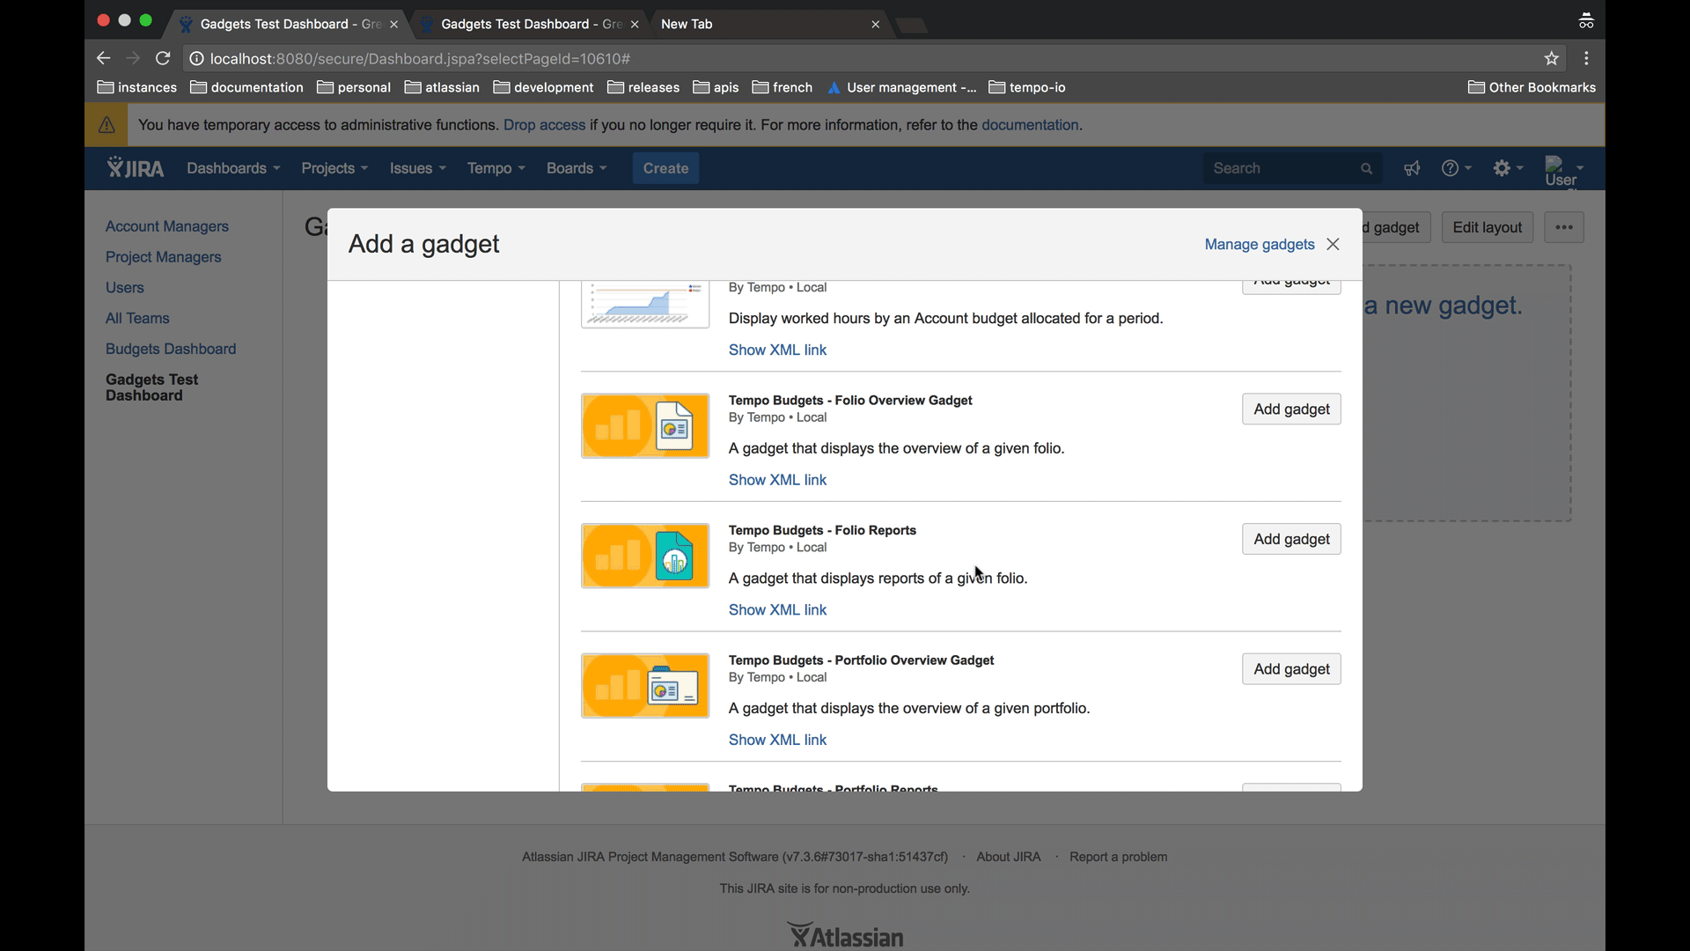This screenshot has width=1690, height=951.
Task: Show XML link for Folio Reports gadget
Action: (x=777, y=609)
